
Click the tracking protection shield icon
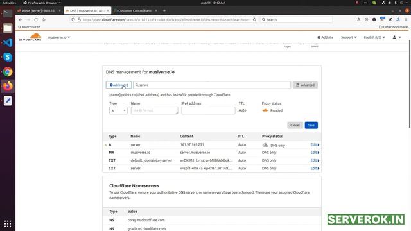[x=73, y=20]
